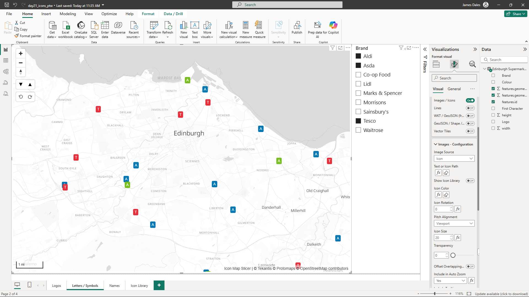Image resolution: width=529 pixels, height=297 pixels.
Task: Open the Pitch Alignment Viewport dropdown
Action: click(x=454, y=224)
